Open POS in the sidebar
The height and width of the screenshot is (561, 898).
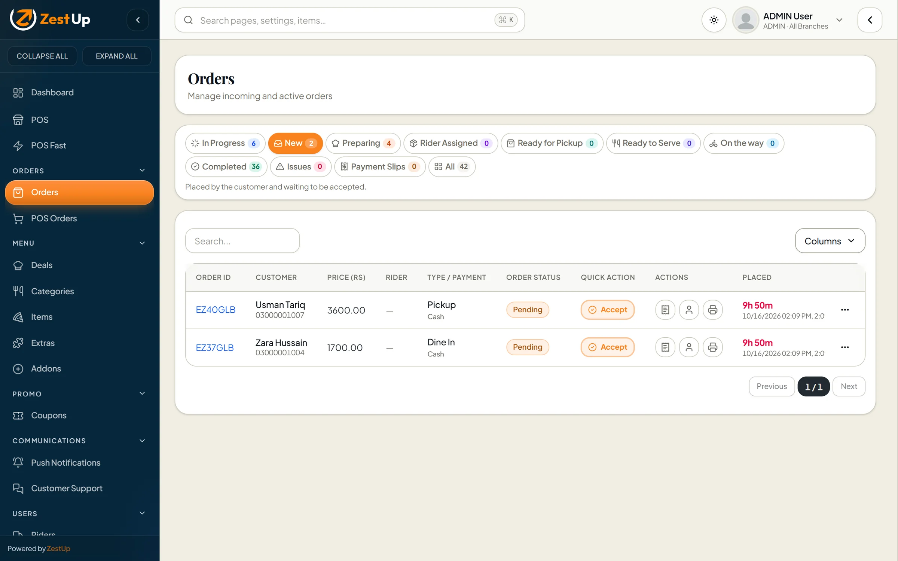pyautogui.click(x=79, y=120)
